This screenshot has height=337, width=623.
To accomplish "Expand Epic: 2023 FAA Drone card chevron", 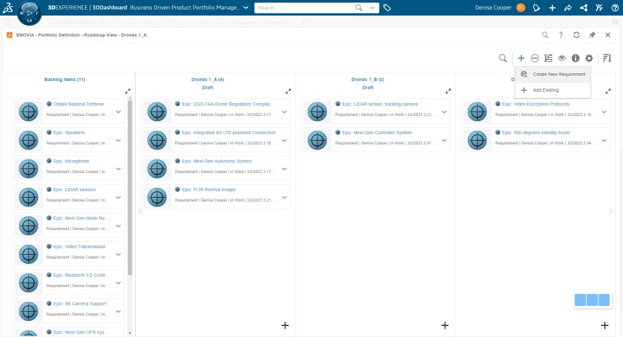I will [x=284, y=112].
